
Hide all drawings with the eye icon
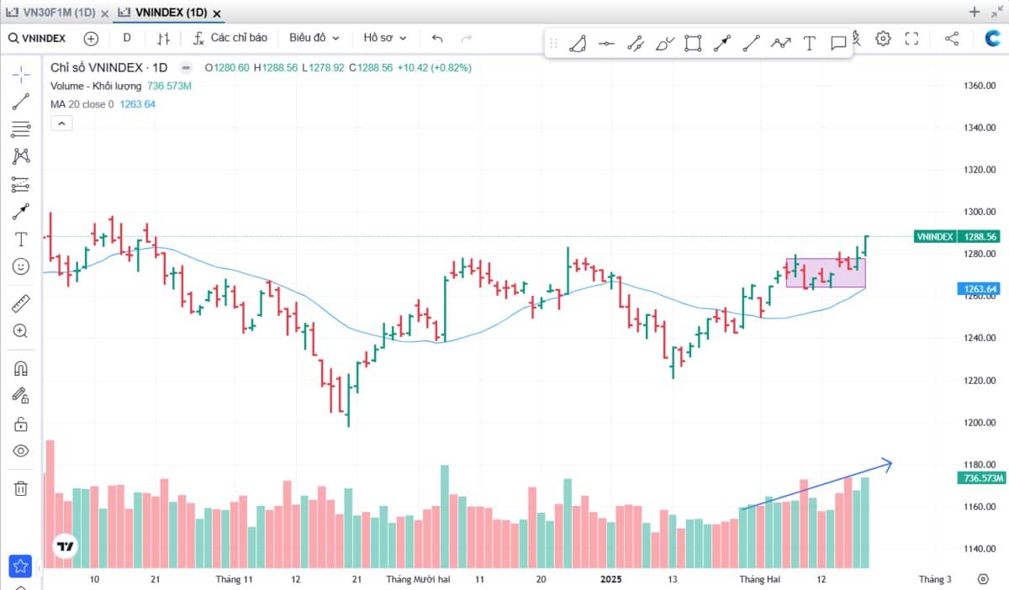(x=21, y=451)
